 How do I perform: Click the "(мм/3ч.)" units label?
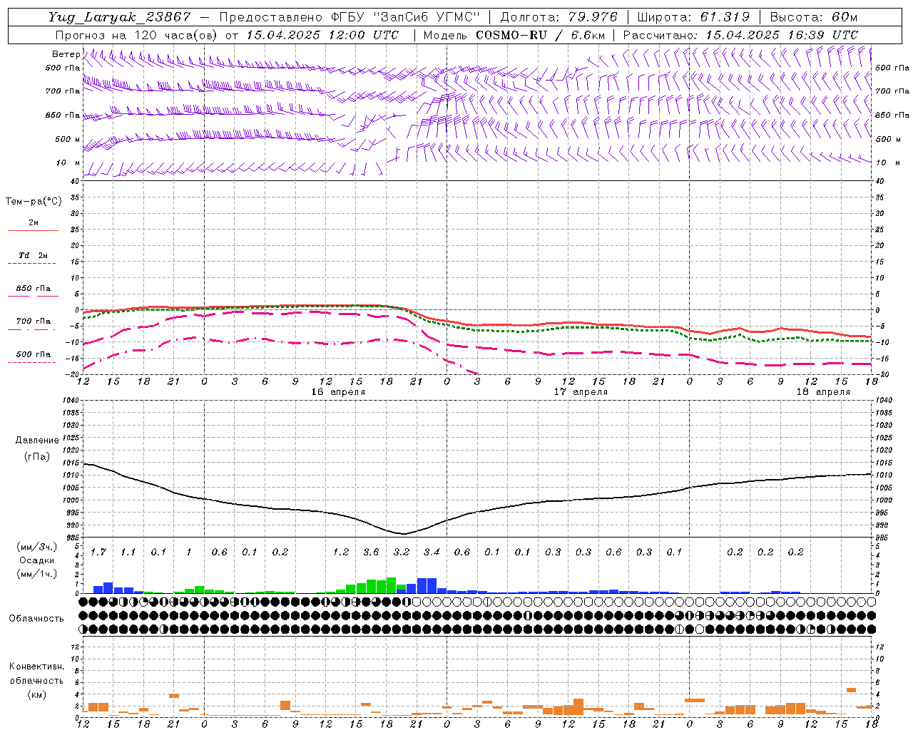pyautogui.click(x=37, y=547)
